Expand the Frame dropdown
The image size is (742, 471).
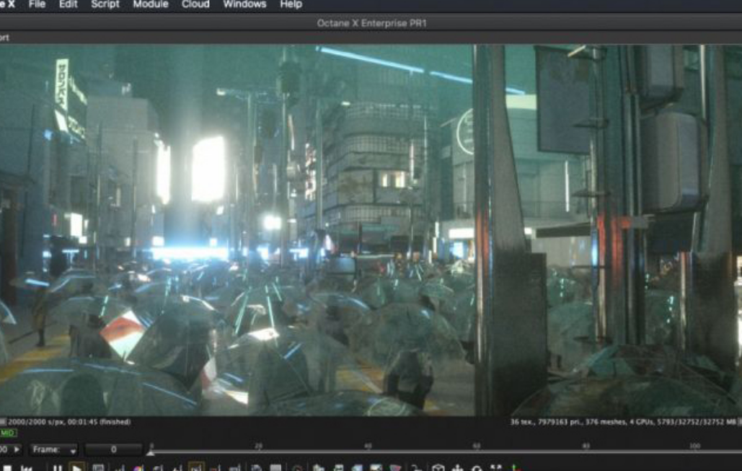pos(53,449)
